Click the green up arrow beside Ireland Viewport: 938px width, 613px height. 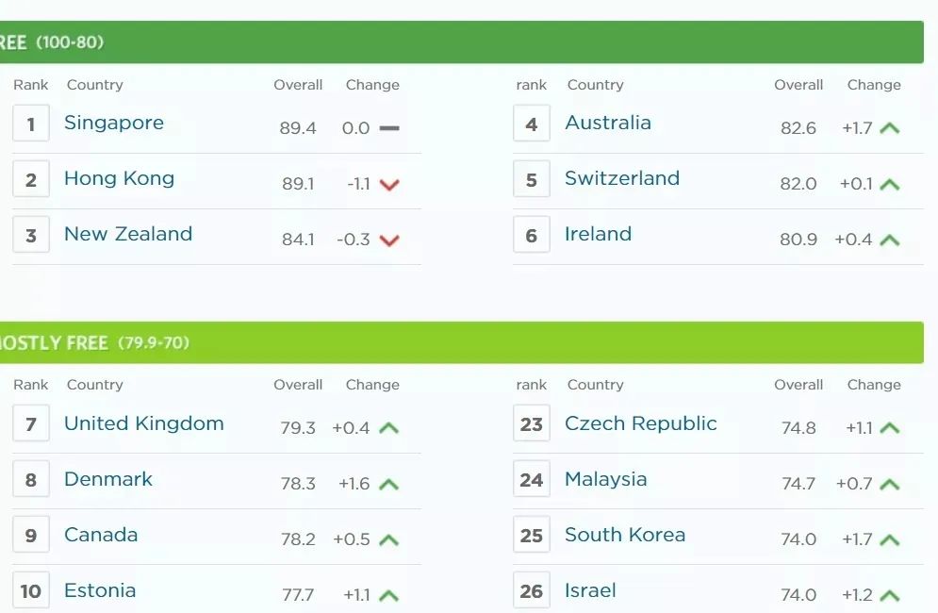(x=890, y=240)
